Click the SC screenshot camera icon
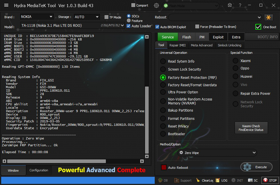 pos(250,180)
